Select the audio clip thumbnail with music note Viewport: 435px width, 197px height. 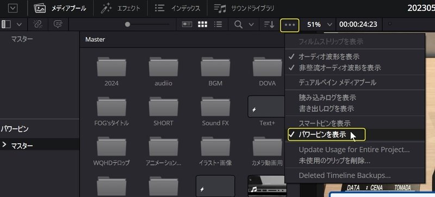pos(266,186)
